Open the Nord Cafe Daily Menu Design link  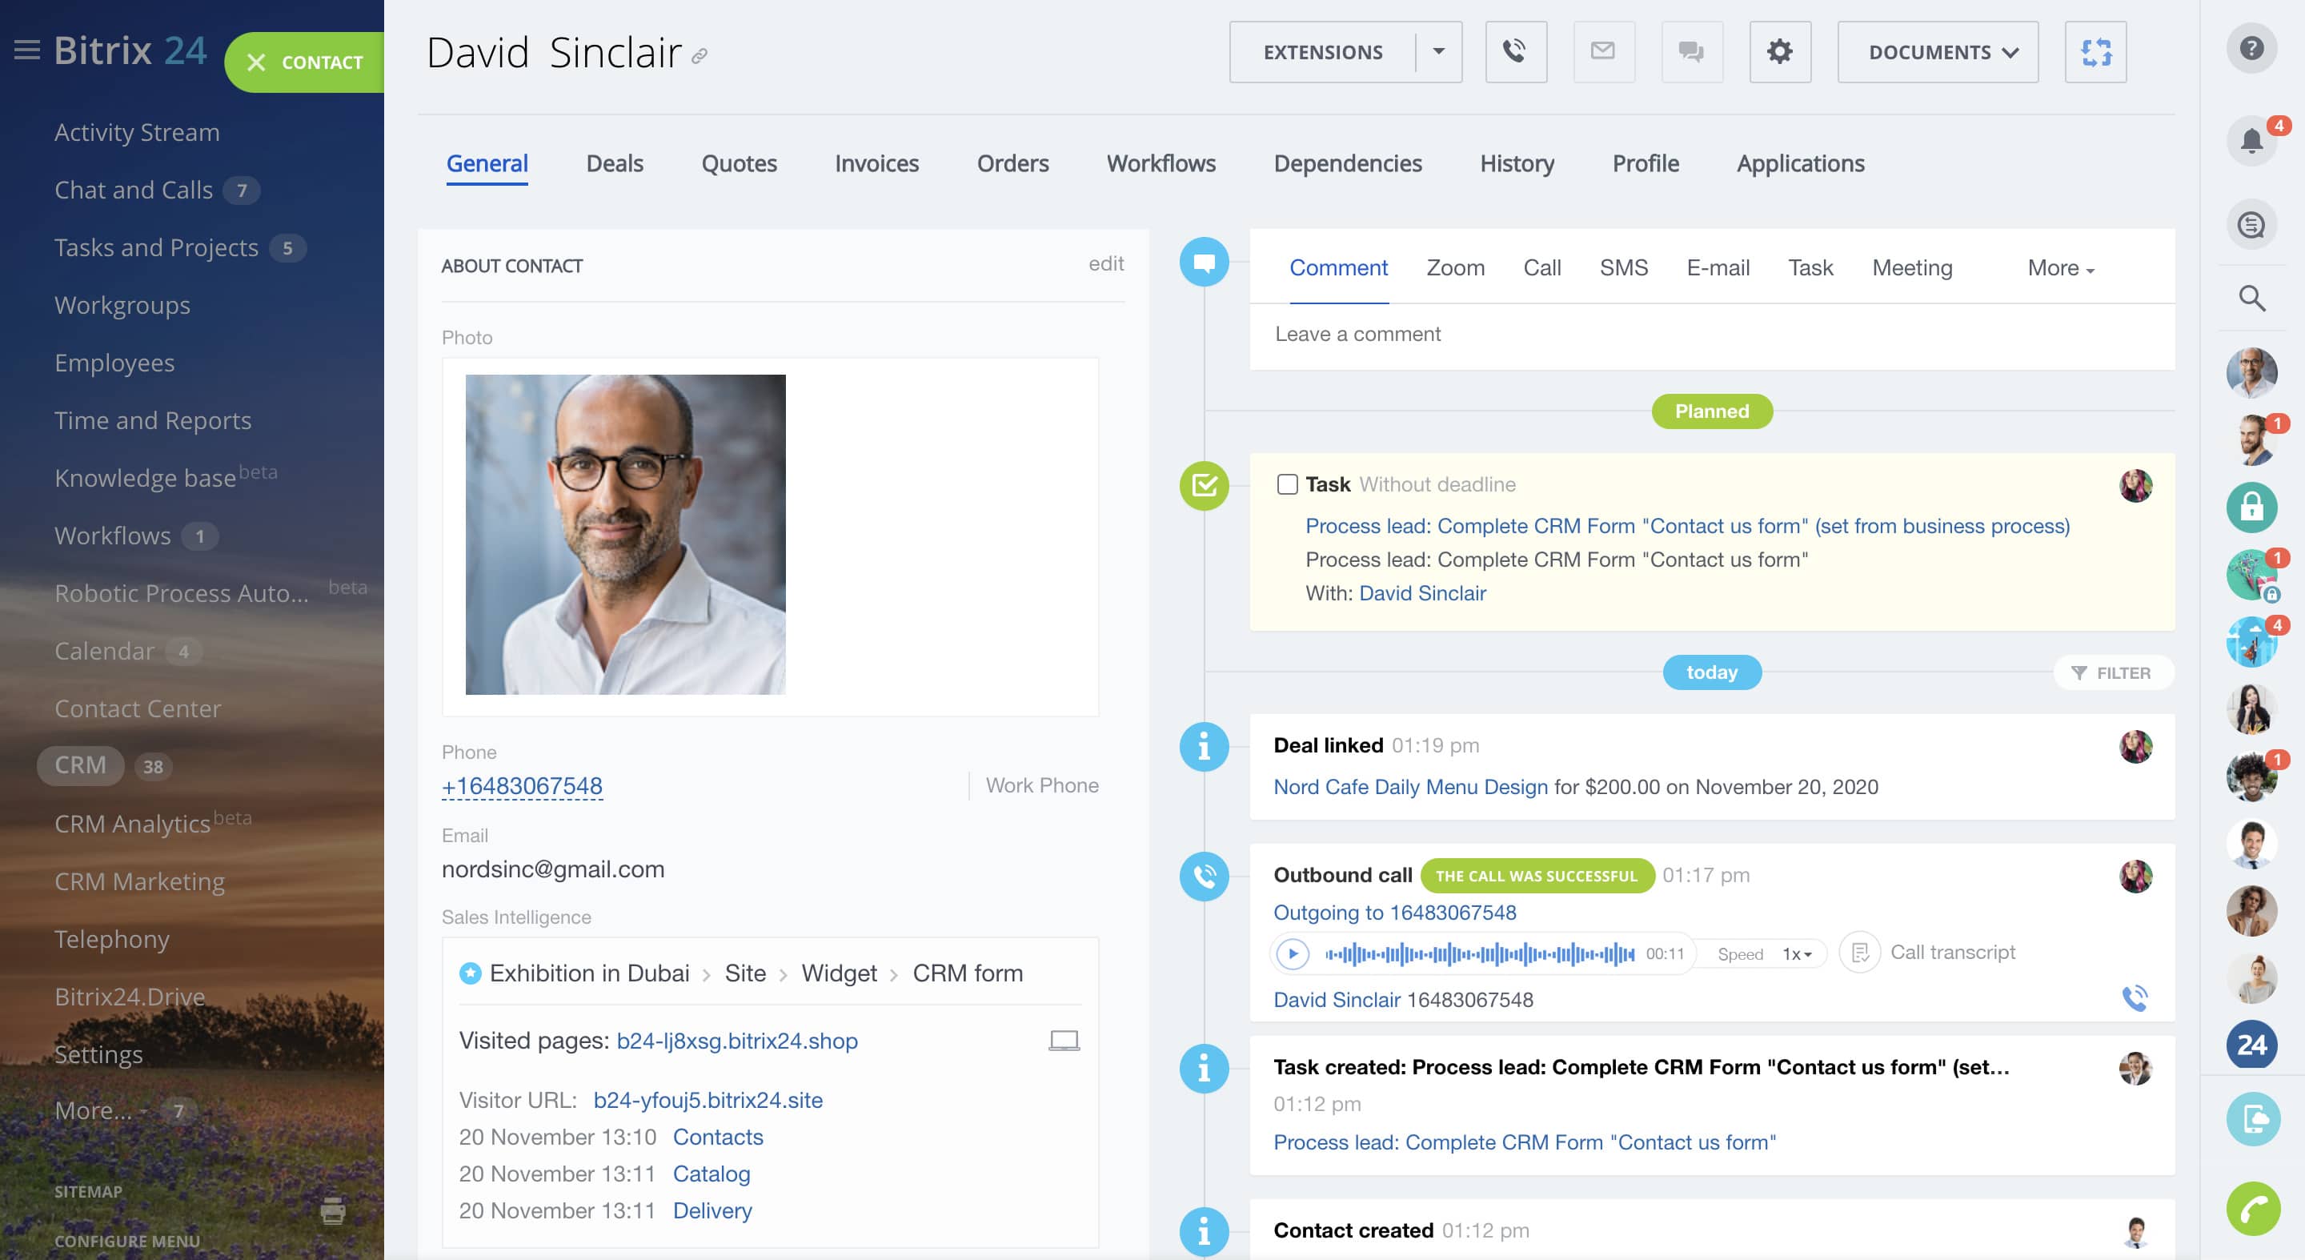(x=1409, y=787)
